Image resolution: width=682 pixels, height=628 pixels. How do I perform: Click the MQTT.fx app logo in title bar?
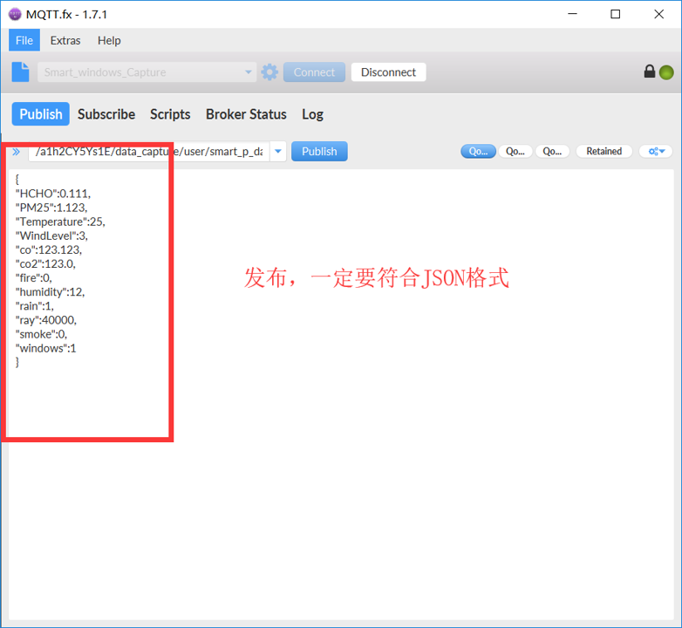point(15,14)
